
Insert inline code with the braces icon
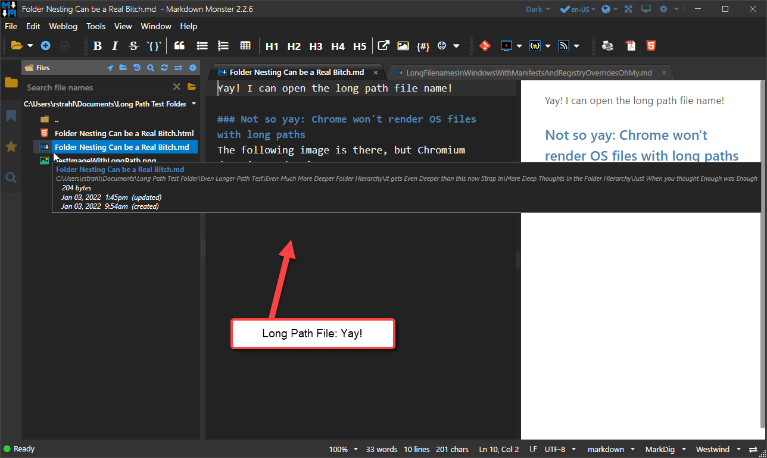pos(154,46)
